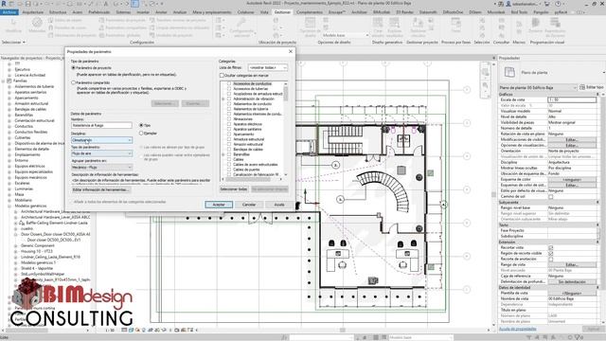Image resolution: width=606 pixels, height=341 pixels.
Task: Open the Seleccionar panel dropdown
Action: [x=13, y=42]
